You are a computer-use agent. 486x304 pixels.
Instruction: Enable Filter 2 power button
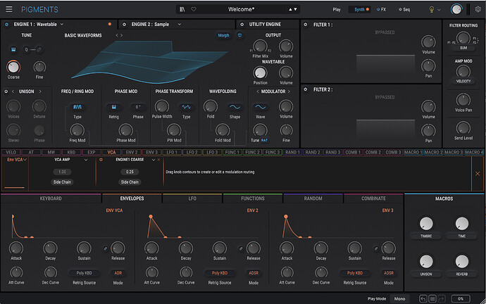[305, 89]
